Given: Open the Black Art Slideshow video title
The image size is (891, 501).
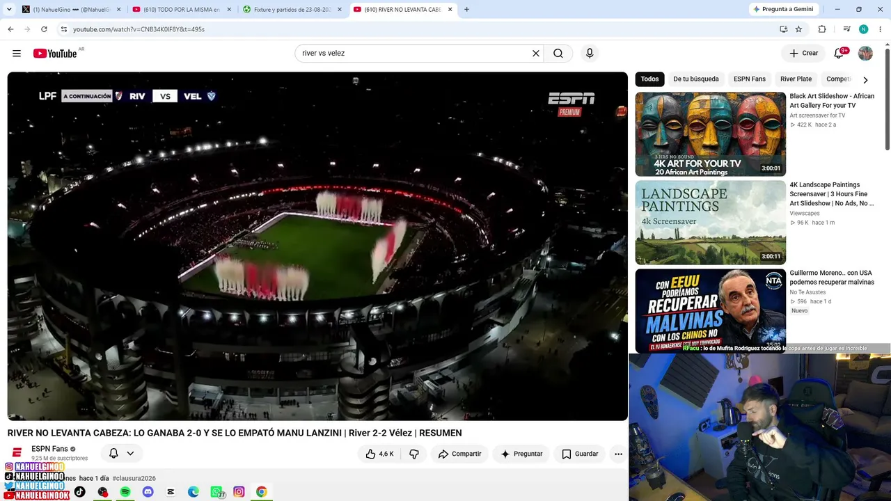Looking at the screenshot, I should (x=832, y=101).
